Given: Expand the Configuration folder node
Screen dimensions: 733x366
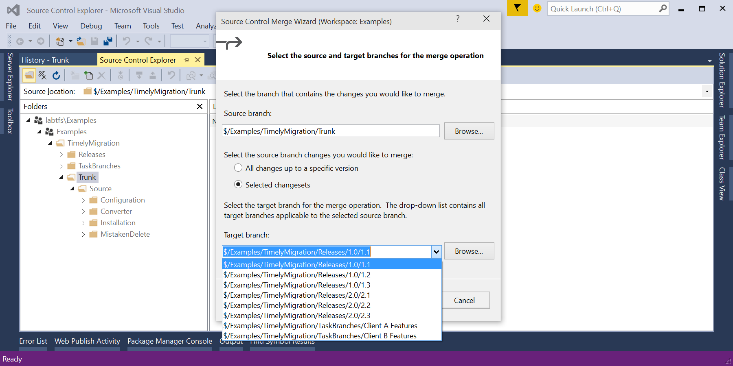Looking at the screenshot, I should pos(83,200).
